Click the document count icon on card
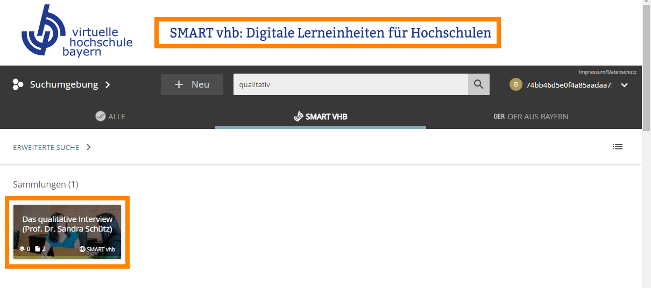Viewport: 651px width, 288px height. [37, 249]
